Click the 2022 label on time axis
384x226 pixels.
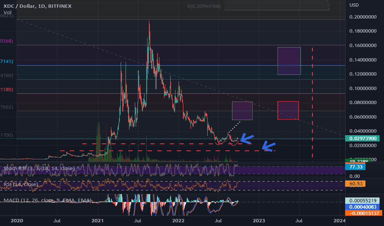178,221
